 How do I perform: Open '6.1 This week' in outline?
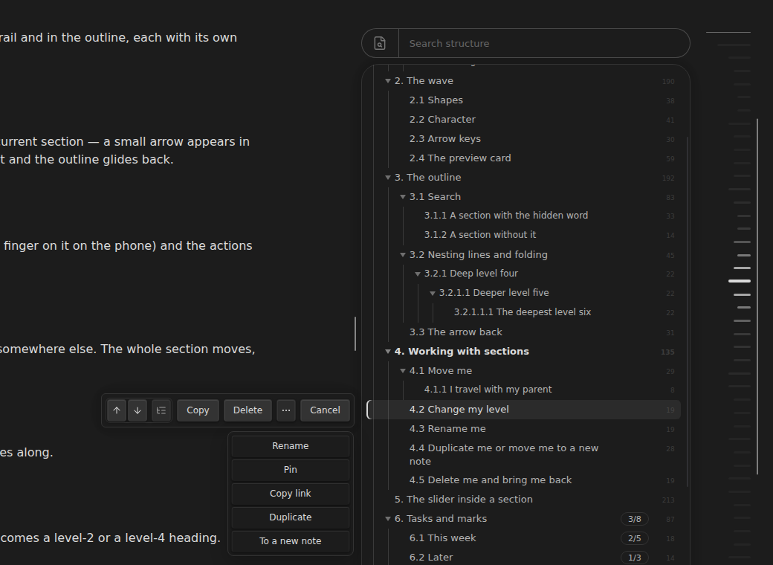[x=443, y=538]
